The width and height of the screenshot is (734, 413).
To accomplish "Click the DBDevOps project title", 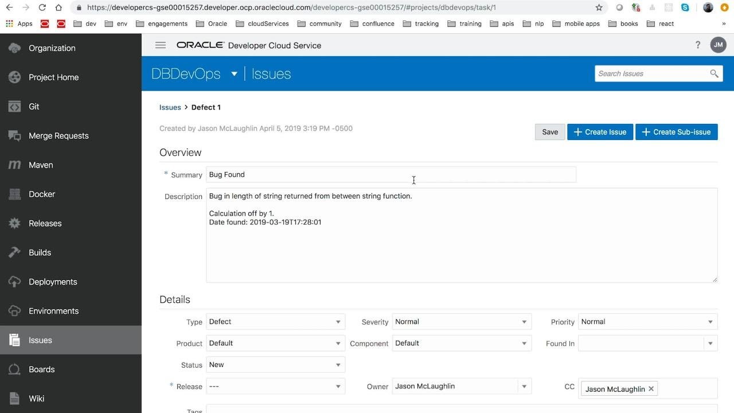I will (x=186, y=74).
